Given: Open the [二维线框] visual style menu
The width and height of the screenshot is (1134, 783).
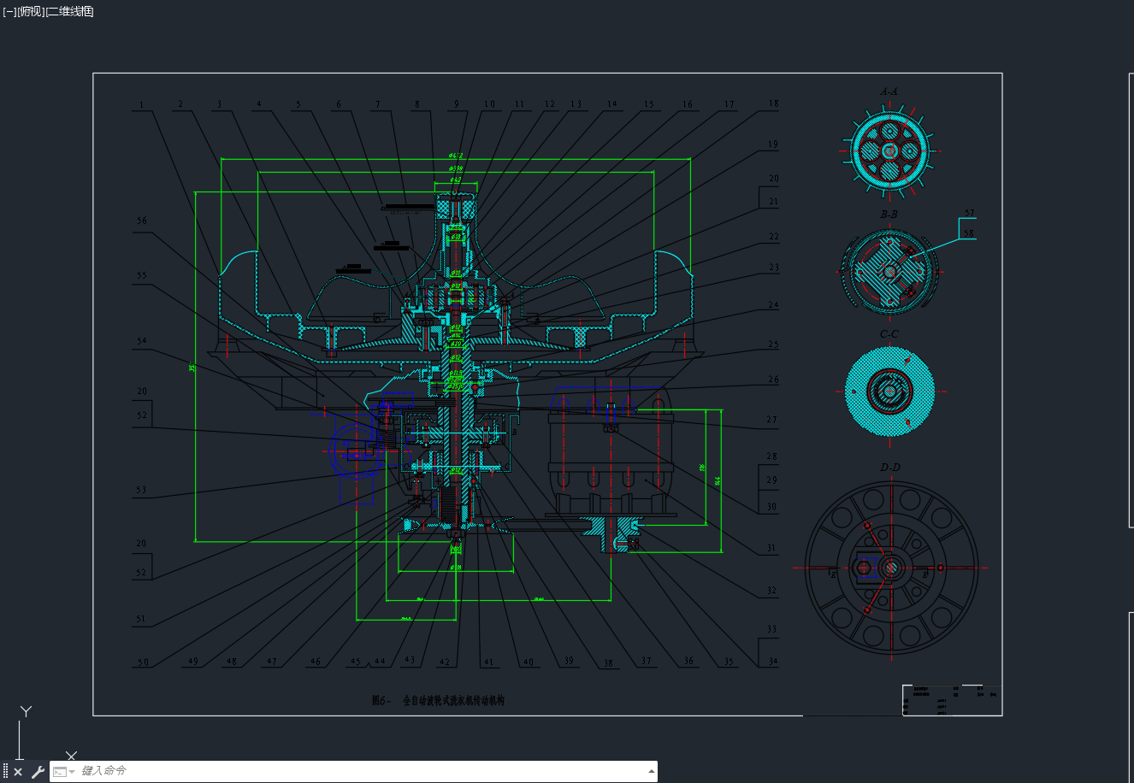Looking at the screenshot, I should click(69, 11).
